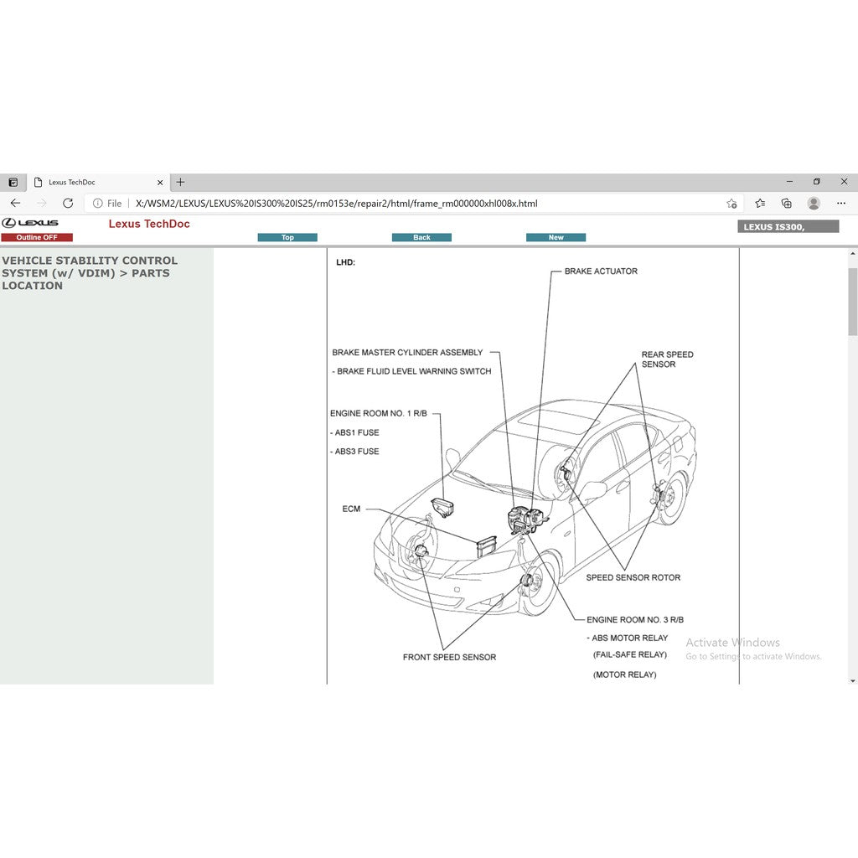Click the File info icon in address bar
This screenshot has width=858, height=858.
click(x=100, y=203)
